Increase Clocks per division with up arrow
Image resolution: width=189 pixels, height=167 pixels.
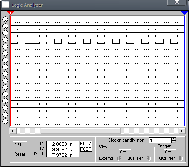[x=174, y=139]
